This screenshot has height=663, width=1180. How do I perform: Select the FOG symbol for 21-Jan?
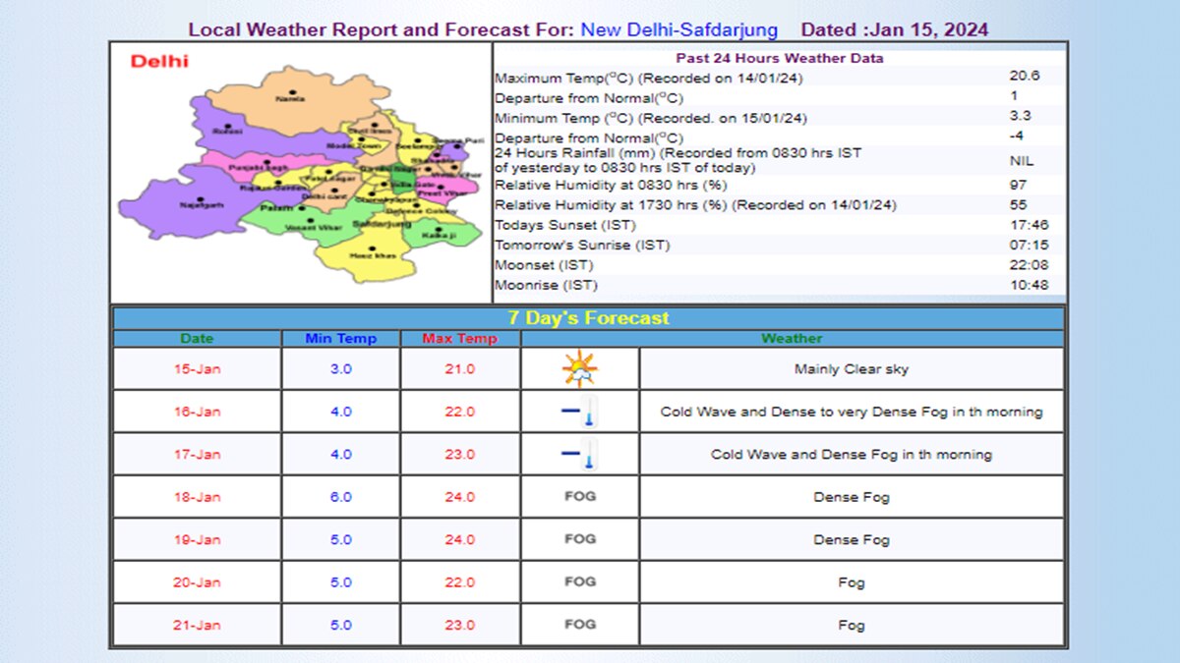point(579,625)
